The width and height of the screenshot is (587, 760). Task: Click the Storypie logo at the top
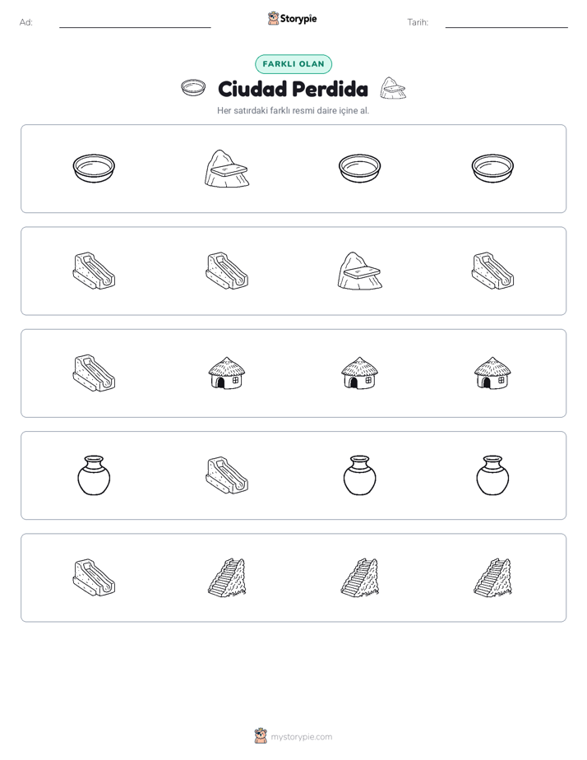point(292,19)
